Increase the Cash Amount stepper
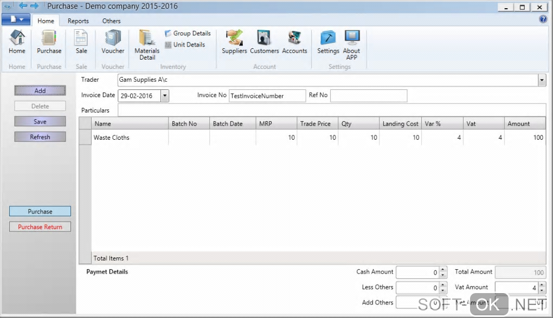 click(443, 269)
